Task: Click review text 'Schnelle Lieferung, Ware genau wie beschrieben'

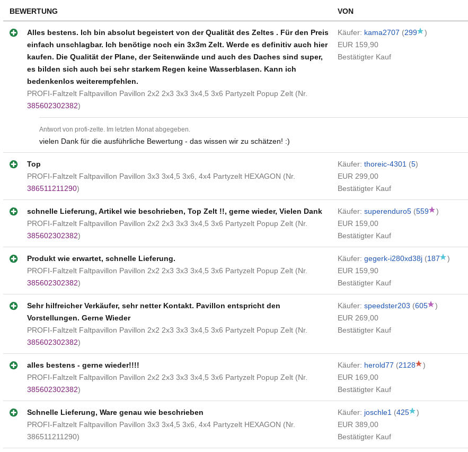Action: 115,413
